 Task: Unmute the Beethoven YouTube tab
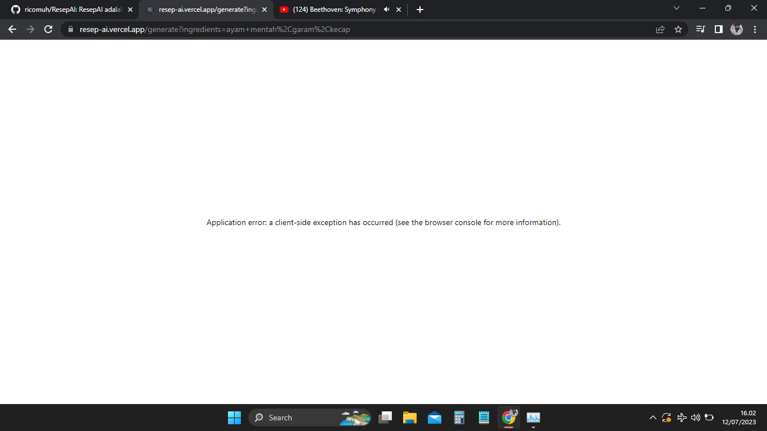click(x=385, y=9)
